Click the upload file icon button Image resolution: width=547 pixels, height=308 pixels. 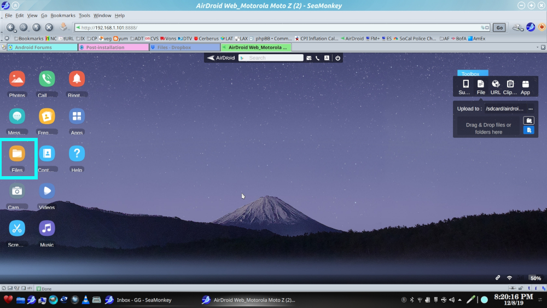point(529,130)
